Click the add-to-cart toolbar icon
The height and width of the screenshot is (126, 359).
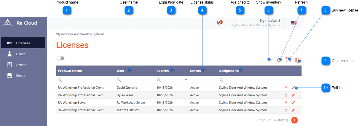288,60
